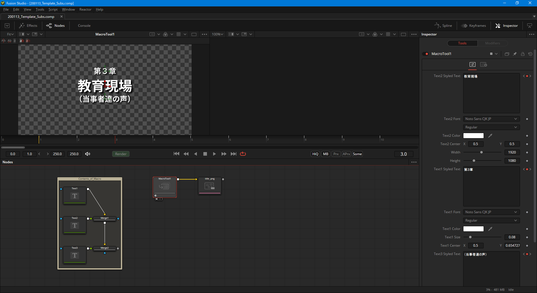Open Inspector panel options menu dots

coord(531,34)
